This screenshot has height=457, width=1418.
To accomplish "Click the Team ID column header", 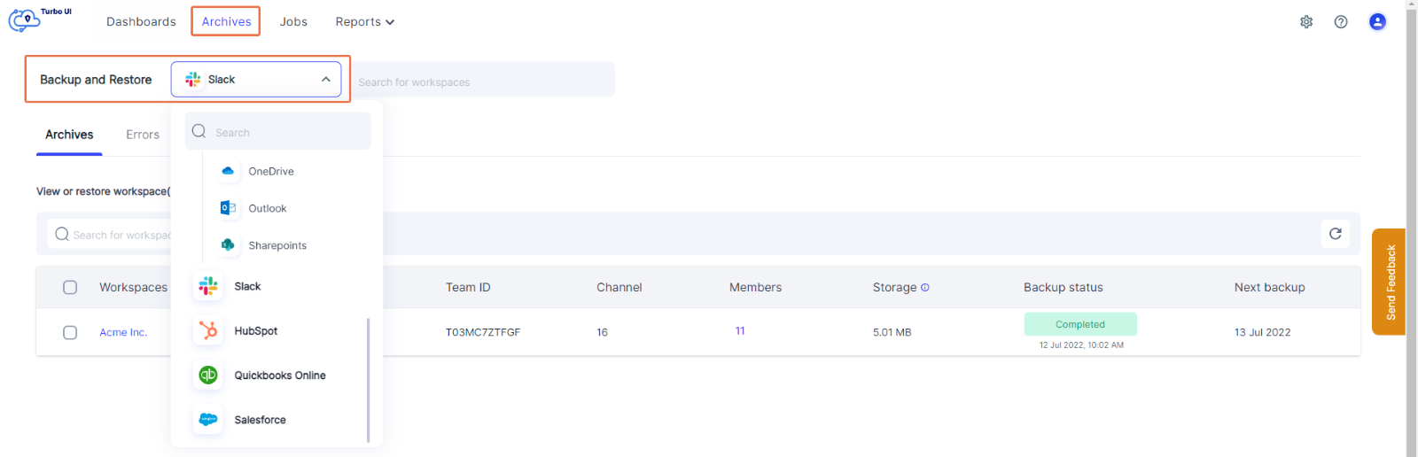I will (468, 287).
